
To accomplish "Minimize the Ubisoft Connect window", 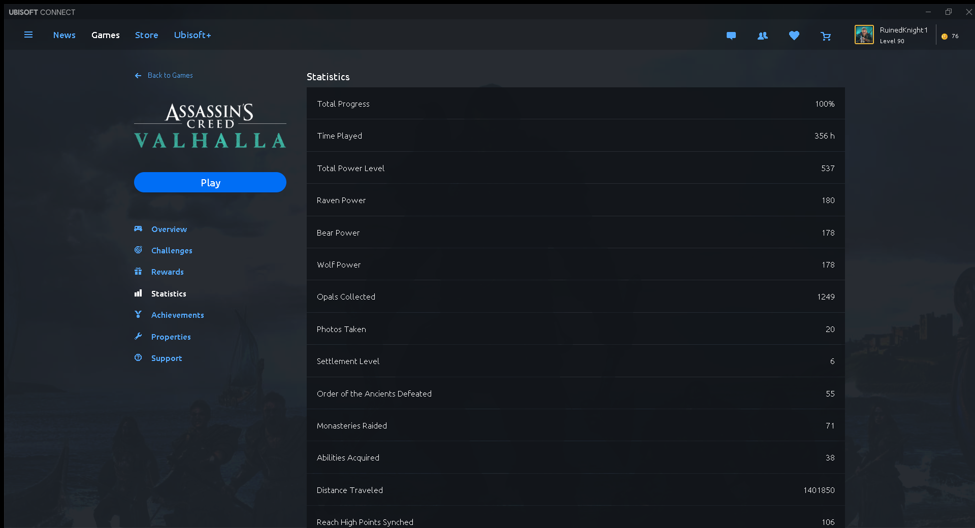I will coord(928,12).
